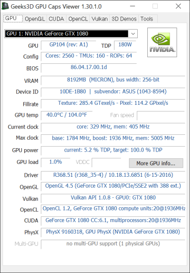Click the Fillrate Texture 285.4 GTexel/s value
This screenshot has width=190, height=273.
click(113, 103)
